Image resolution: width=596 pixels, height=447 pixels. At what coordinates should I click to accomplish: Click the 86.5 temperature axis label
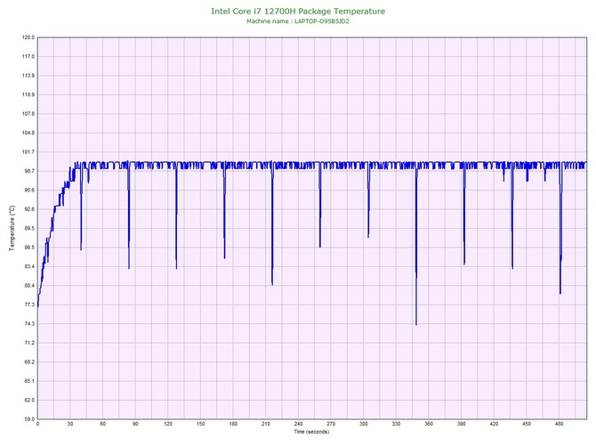[x=29, y=248]
